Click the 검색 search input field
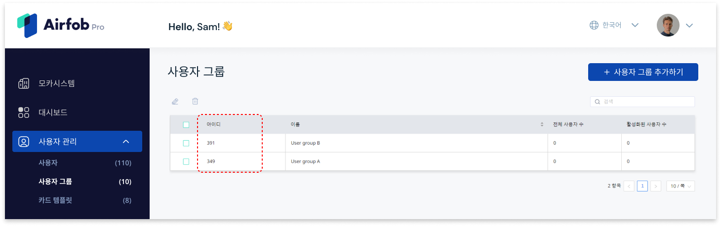This screenshot has height=226, width=721. click(x=642, y=102)
